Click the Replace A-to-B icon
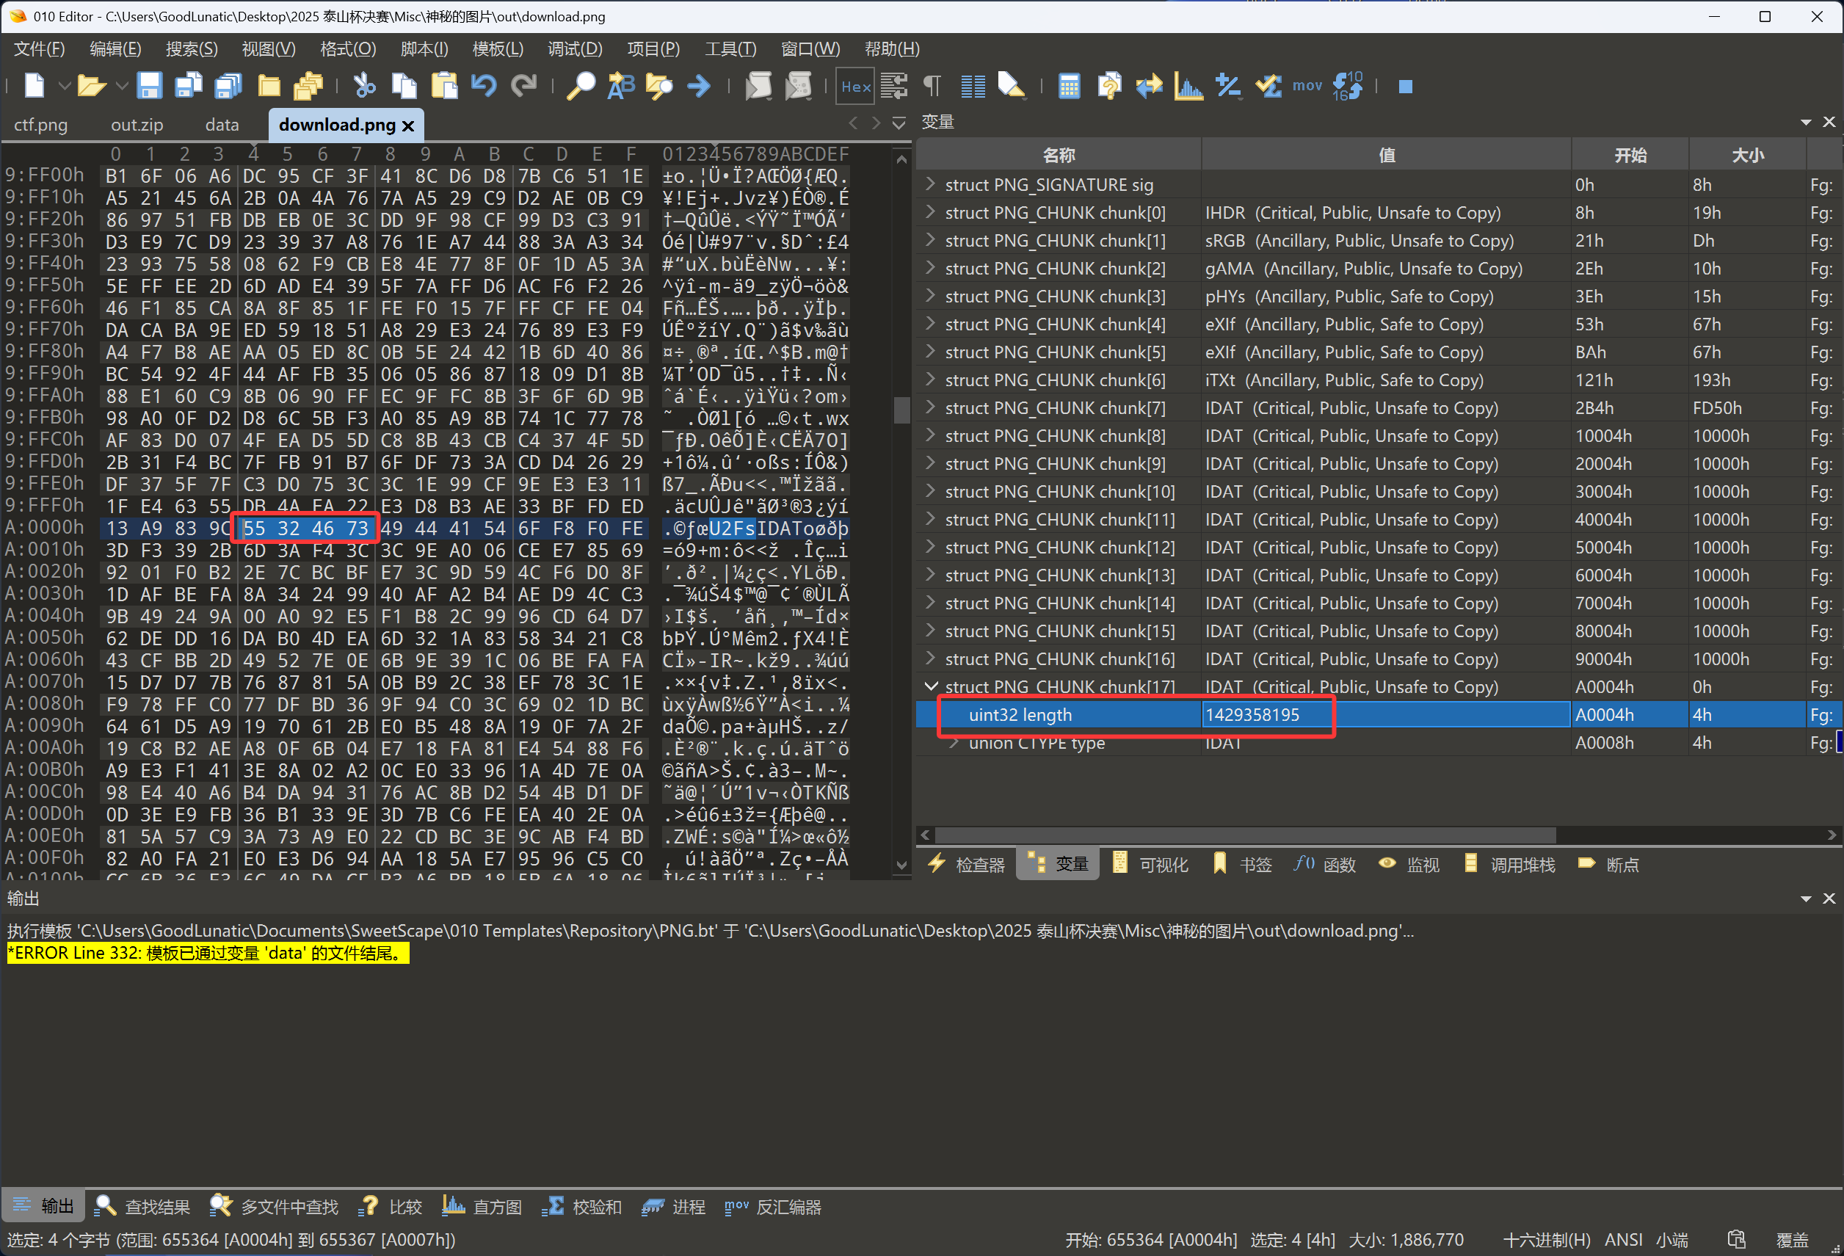Image resolution: width=1844 pixels, height=1256 pixels. (620, 86)
